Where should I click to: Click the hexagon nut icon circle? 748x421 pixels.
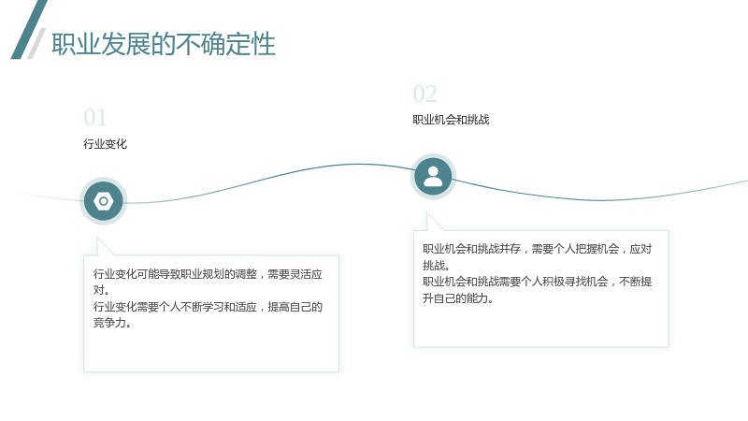pos(104,201)
